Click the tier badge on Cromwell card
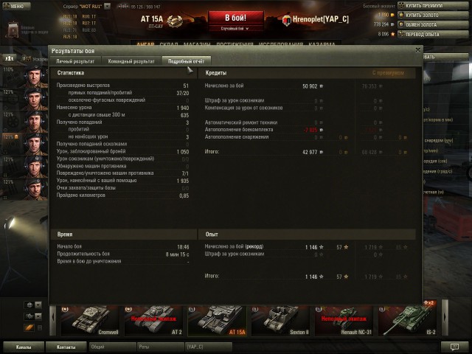 pos(65,310)
